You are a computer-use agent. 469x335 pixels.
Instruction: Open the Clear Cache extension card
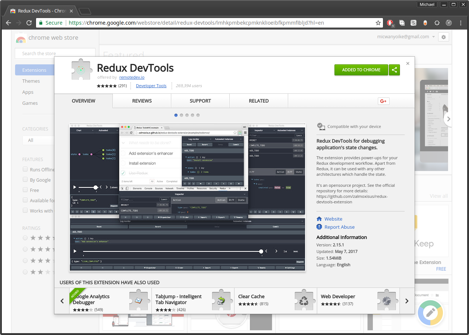[x=275, y=301]
